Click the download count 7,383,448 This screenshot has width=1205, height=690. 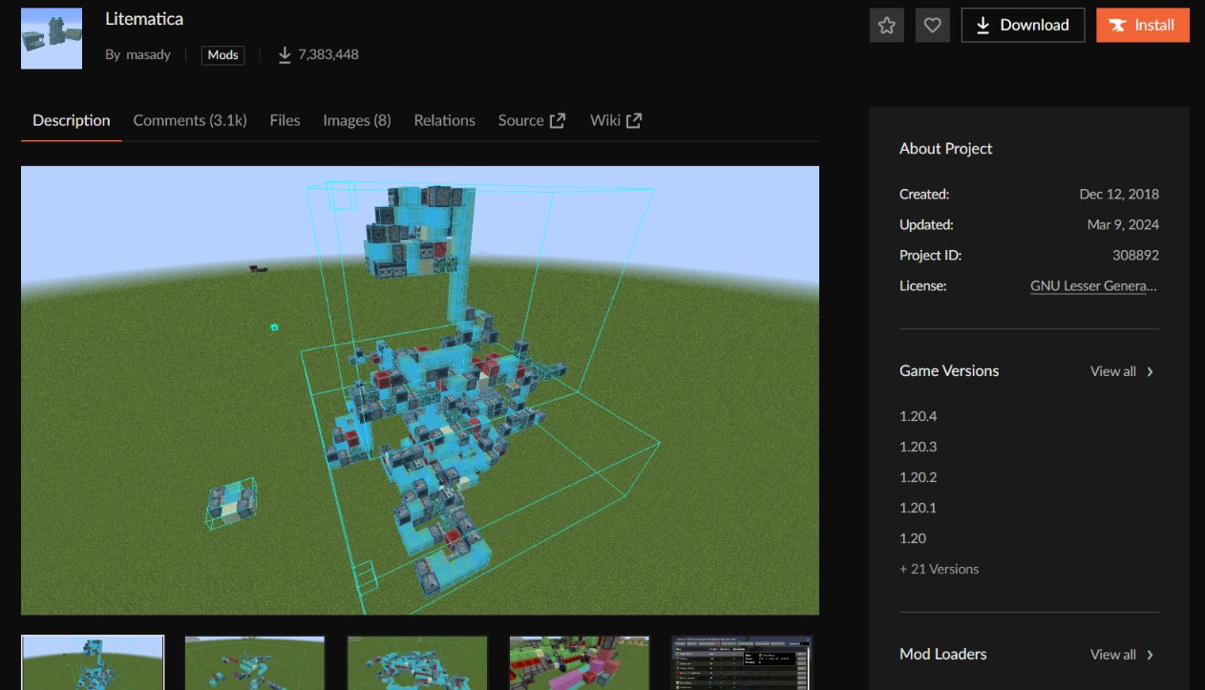[328, 54]
